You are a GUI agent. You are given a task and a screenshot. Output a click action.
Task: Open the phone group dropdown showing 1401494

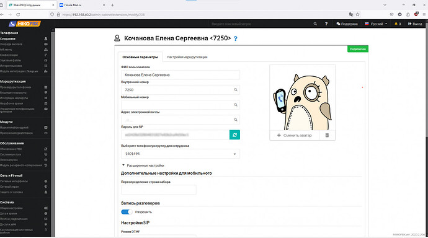pos(181,154)
